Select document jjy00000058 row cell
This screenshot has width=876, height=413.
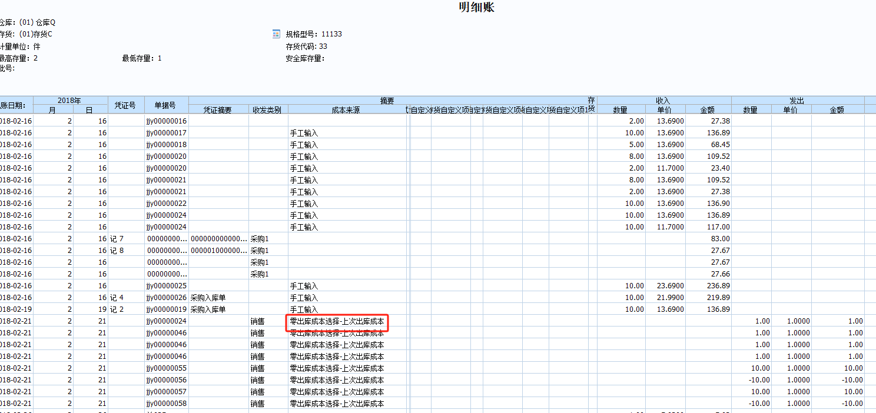pos(167,404)
